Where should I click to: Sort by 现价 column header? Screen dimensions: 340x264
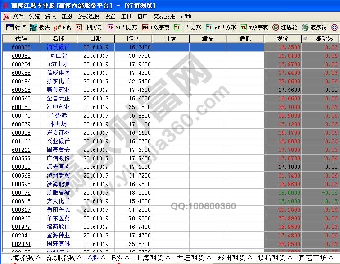pyautogui.click(x=282, y=39)
